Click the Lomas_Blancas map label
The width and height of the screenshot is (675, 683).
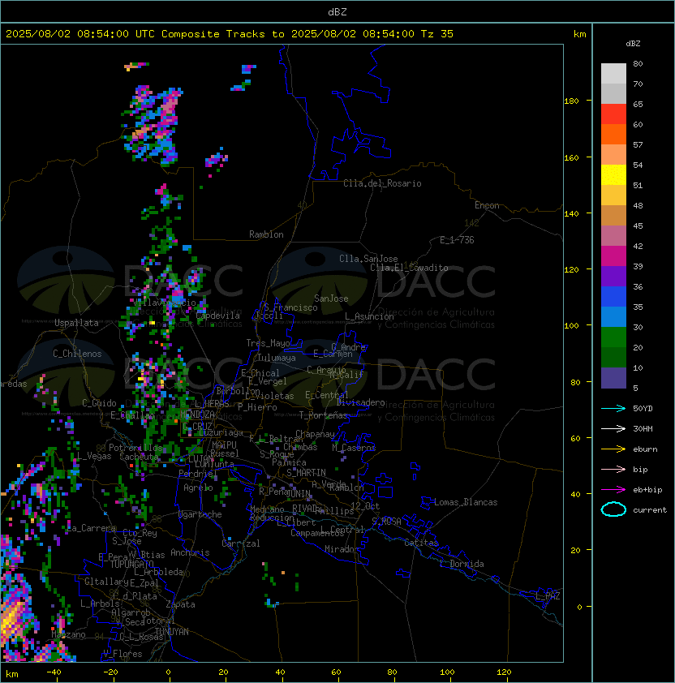[466, 502]
